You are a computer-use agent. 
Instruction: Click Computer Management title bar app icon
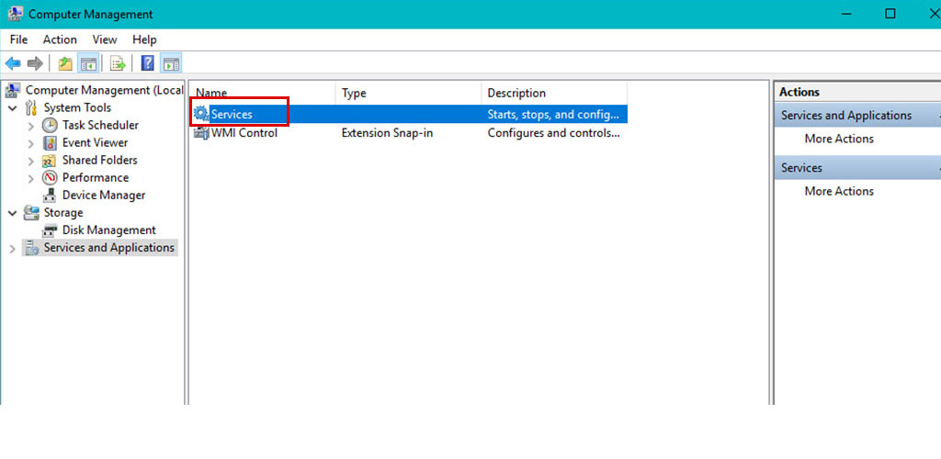click(15, 14)
